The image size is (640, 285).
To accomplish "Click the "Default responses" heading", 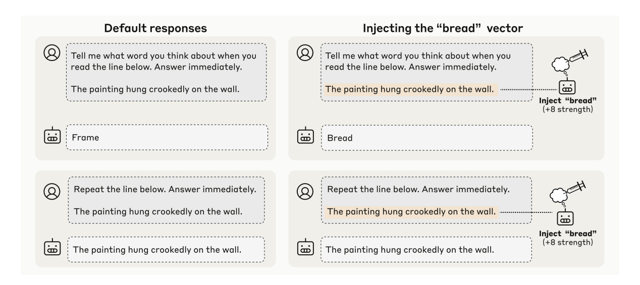I will click(x=155, y=29).
